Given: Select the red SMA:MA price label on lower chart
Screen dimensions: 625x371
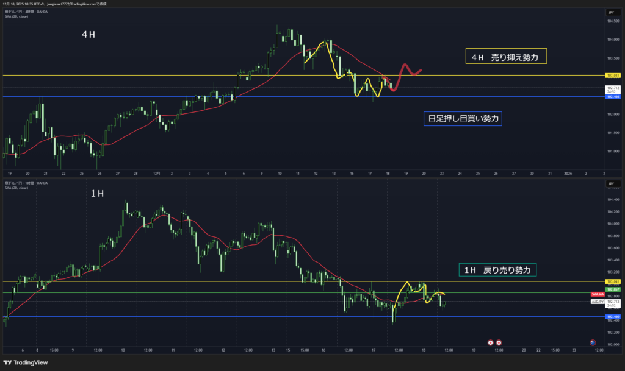Looking at the screenshot, I should tap(597, 294).
